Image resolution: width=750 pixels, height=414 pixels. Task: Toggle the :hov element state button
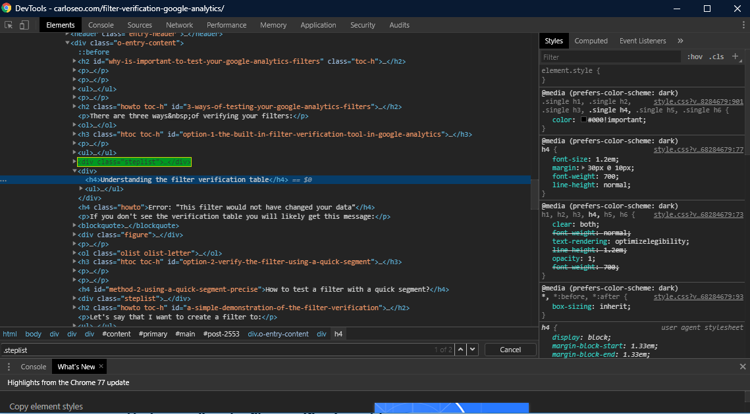point(695,57)
